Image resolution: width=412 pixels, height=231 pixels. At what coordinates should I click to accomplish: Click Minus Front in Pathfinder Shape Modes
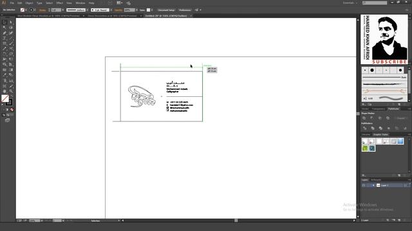[371, 118]
